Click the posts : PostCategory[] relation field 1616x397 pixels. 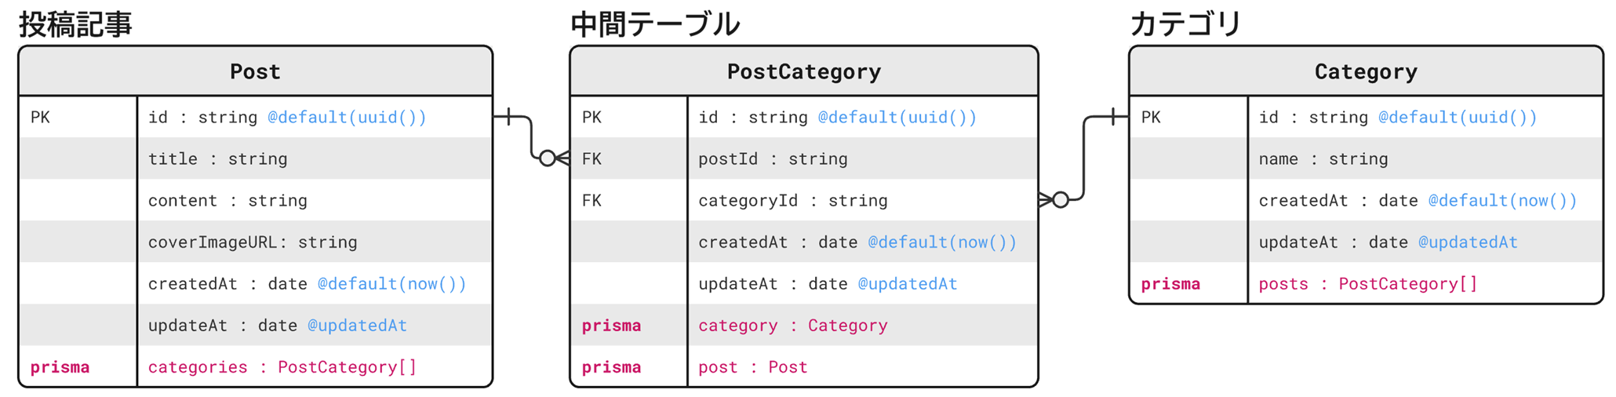point(1367,284)
